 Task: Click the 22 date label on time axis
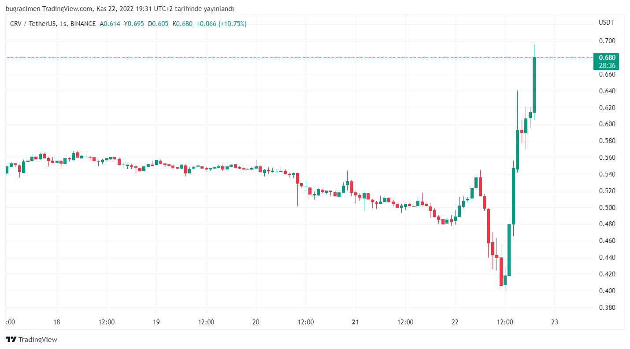coord(455,322)
